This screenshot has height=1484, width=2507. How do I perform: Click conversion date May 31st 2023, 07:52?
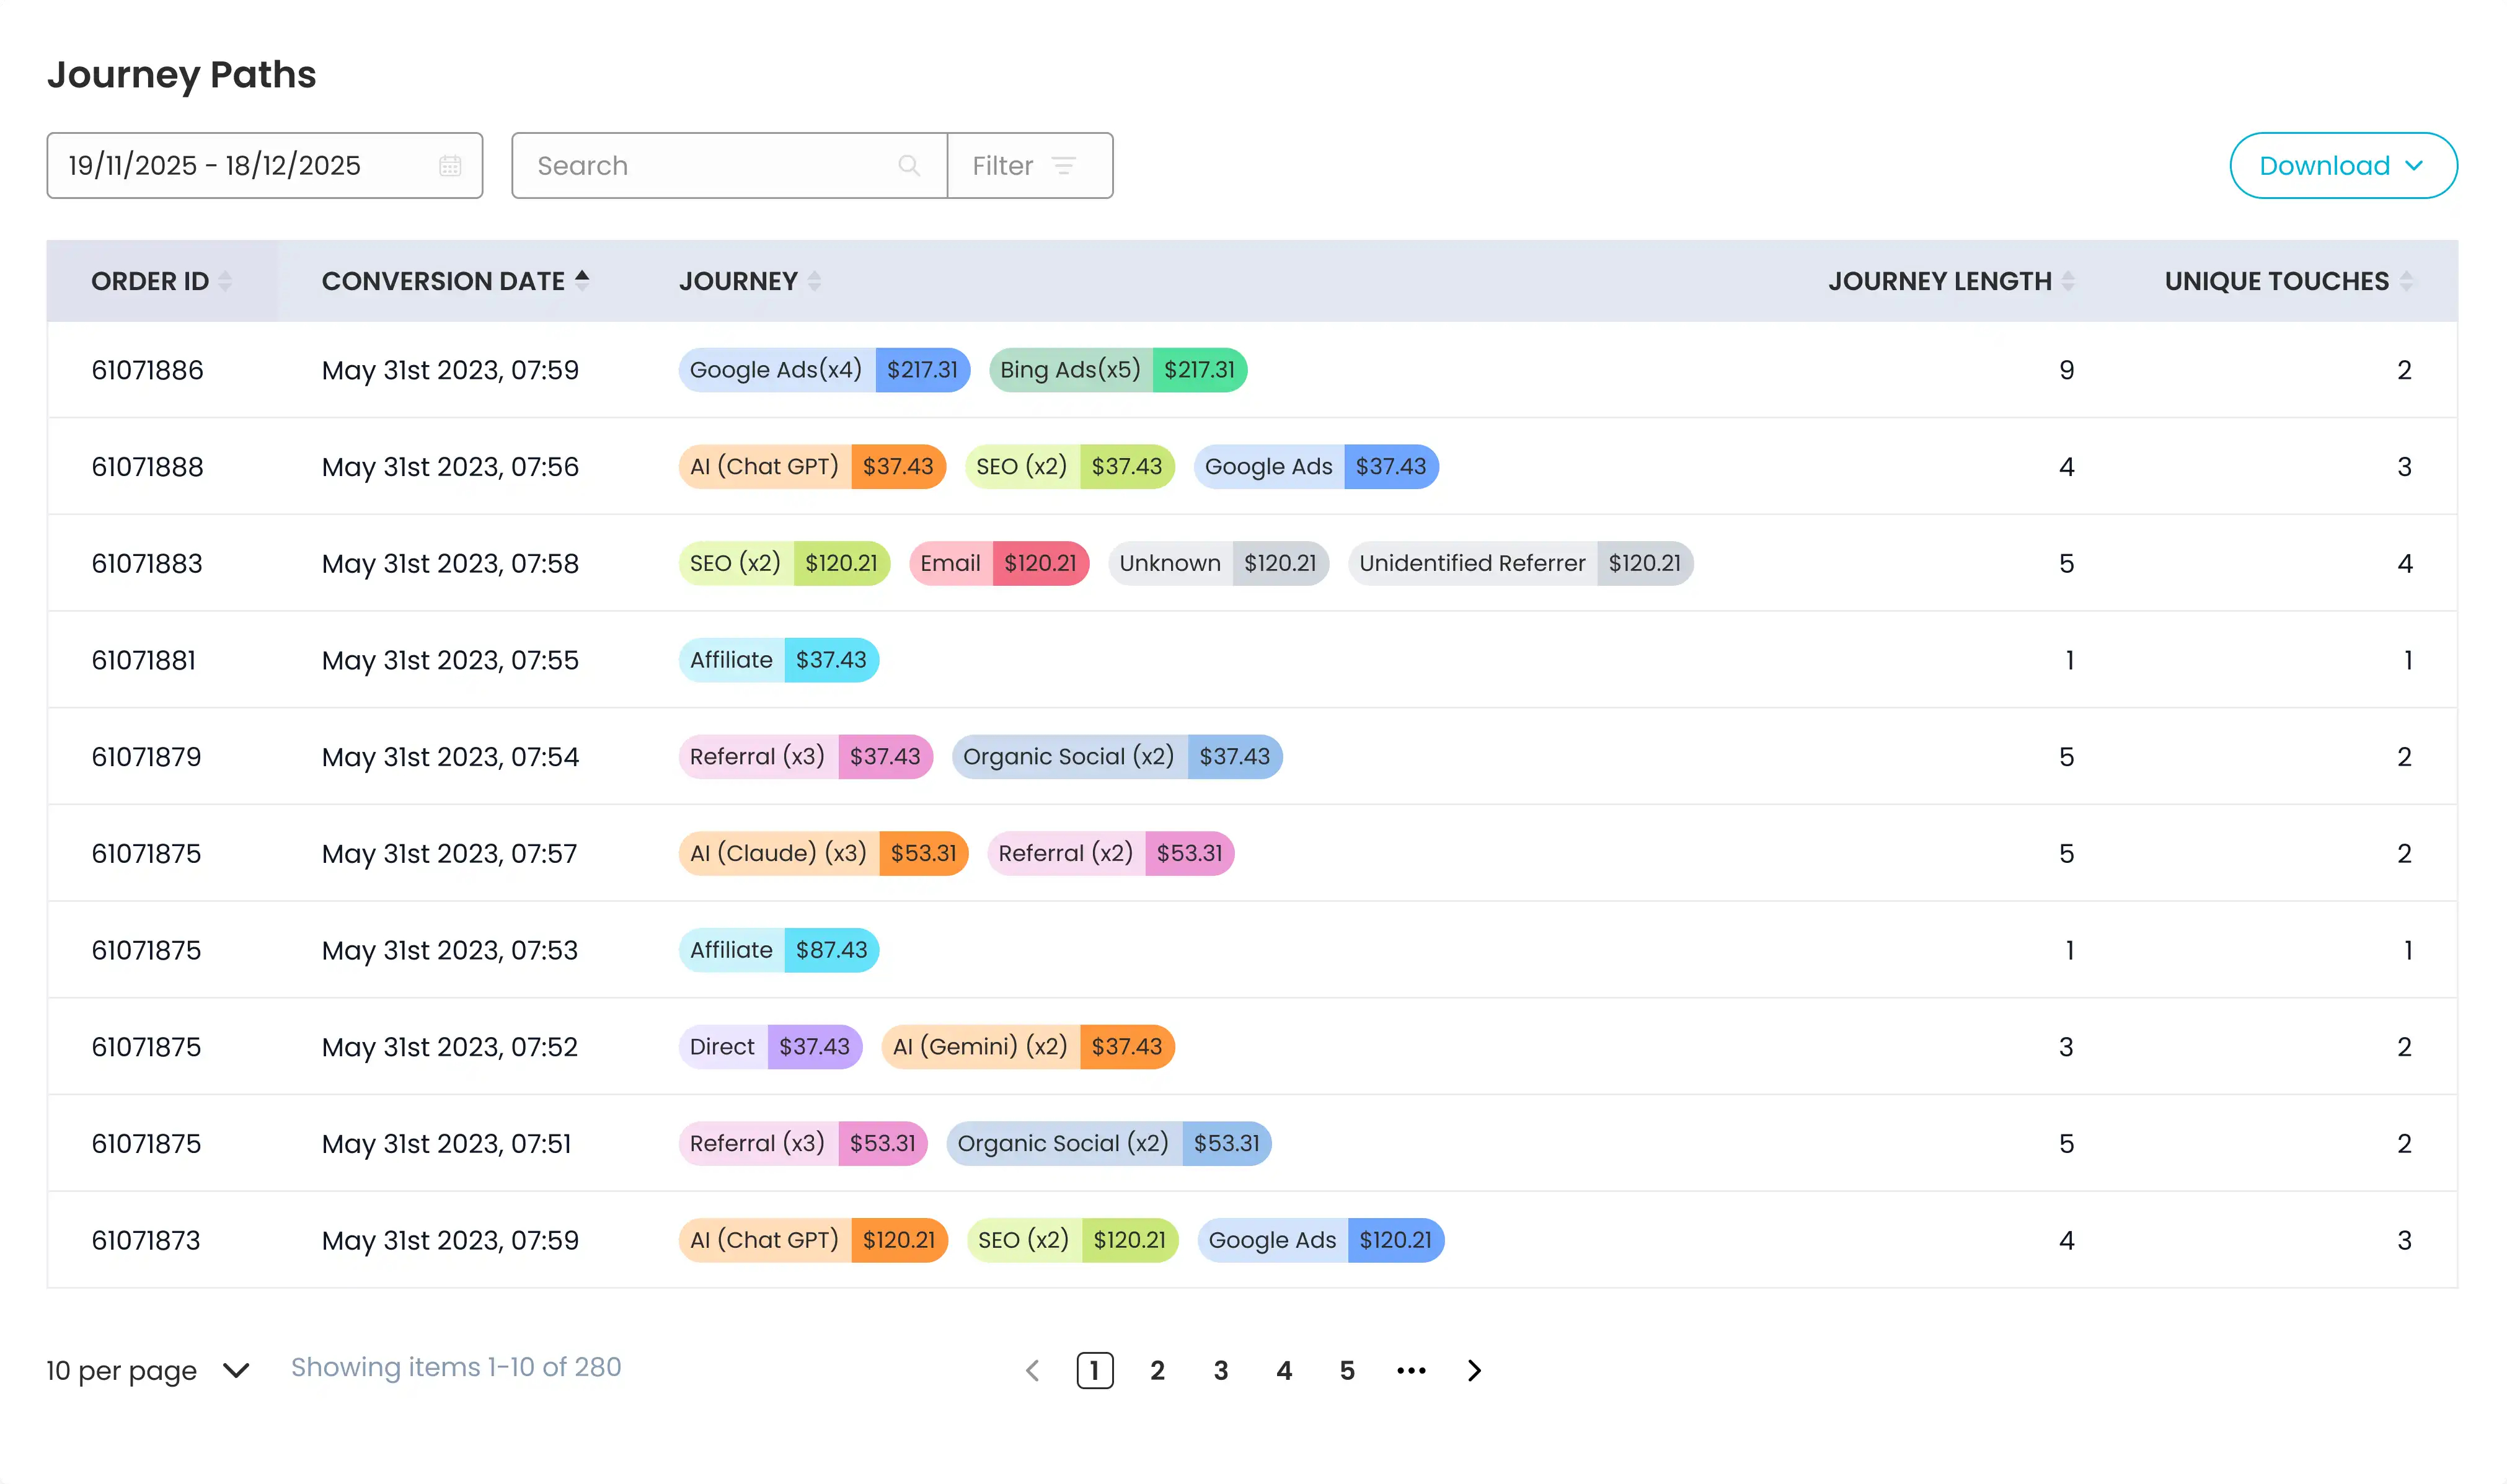pyautogui.click(x=450, y=1047)
